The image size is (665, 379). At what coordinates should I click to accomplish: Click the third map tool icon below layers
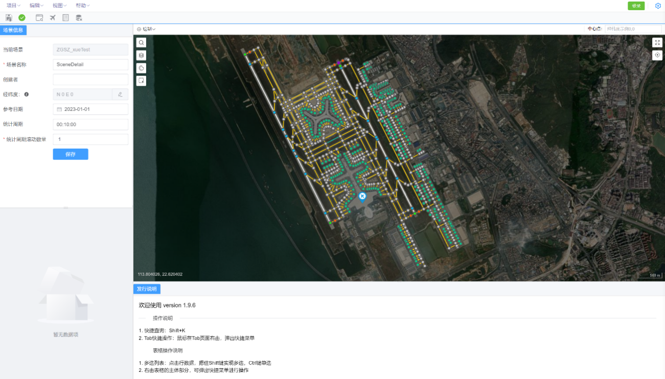tap(142, 68)
